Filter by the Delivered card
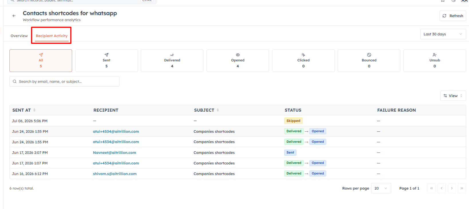469x209 pixels. [172, 61]
